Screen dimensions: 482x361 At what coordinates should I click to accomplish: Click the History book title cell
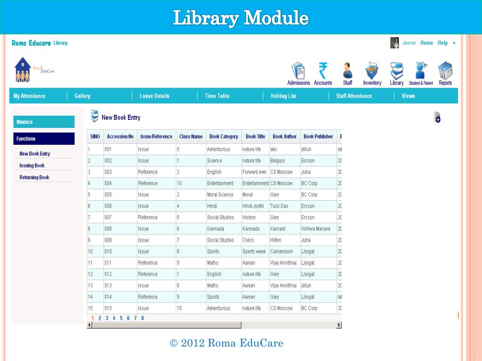[256, 217]
